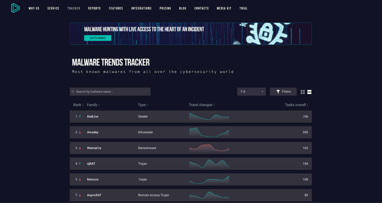Click the RedLine rank up arrow
382x203 pixels.
click(80, 117)
